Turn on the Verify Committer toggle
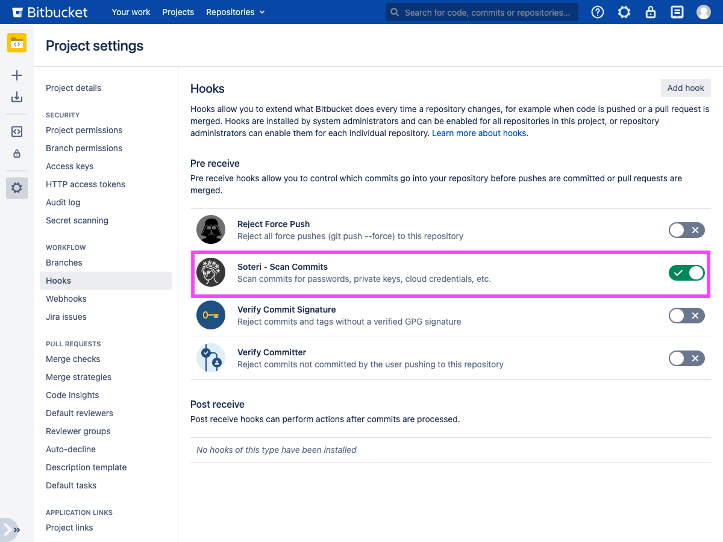The width and height of the screenshot is (723, 542). coord(686,358)
